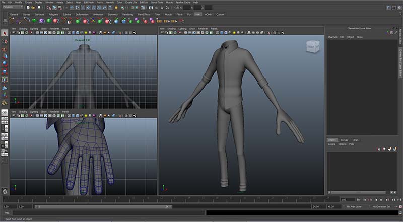This screenshot has height=222, width=403.
Task: Choose the four-view layout icon
Action: coord(5,120)
